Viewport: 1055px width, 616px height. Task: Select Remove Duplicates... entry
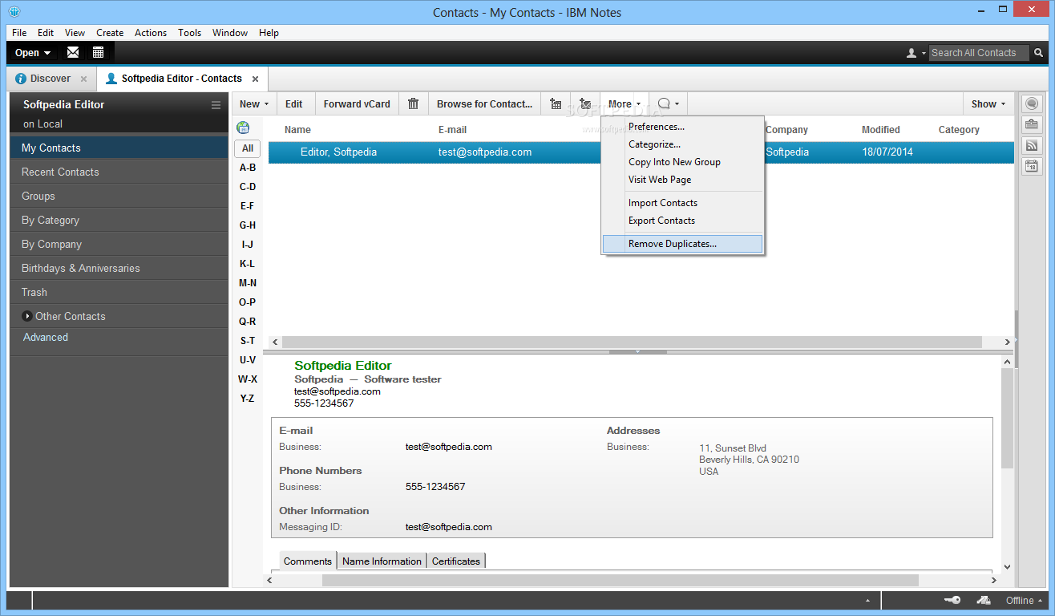pos(682,244)
